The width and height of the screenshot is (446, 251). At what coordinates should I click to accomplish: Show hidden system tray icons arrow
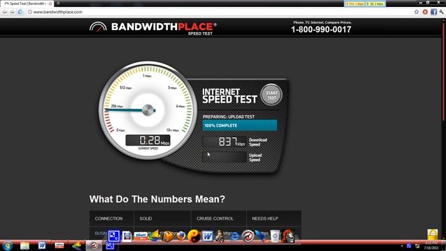point(402,245)
